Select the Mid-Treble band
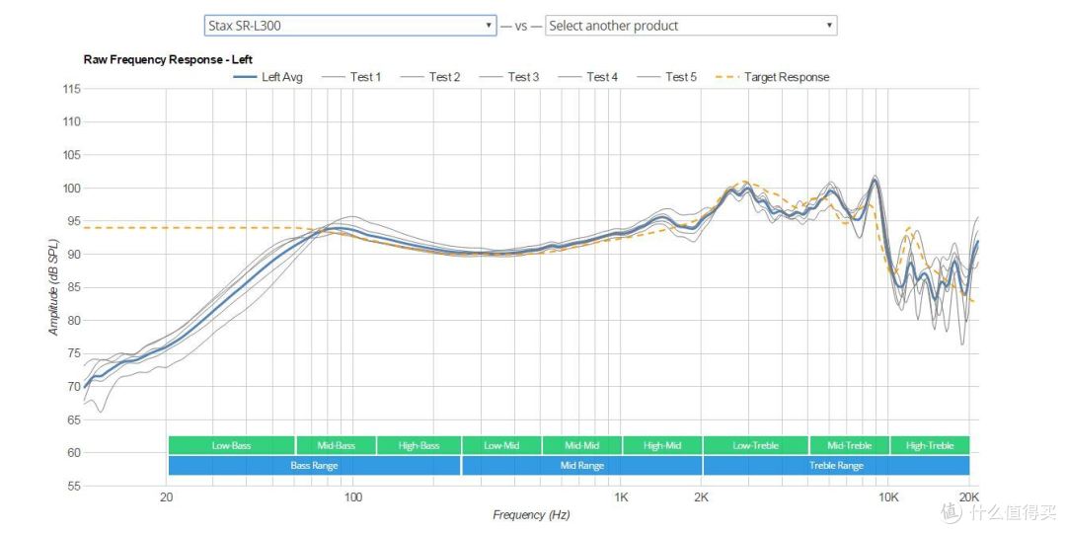Screen dimensions: 1066x534 click(849, 445)
